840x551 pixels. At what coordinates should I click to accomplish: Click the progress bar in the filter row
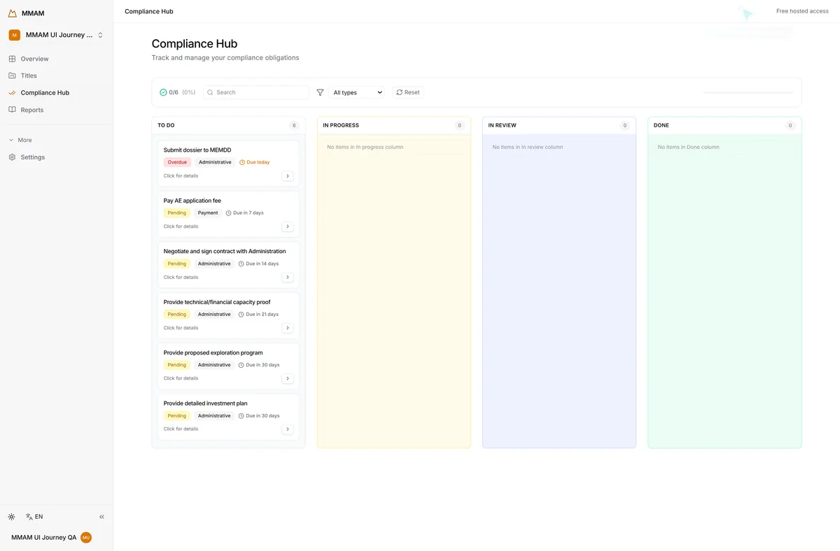click(x=748, y=92)
